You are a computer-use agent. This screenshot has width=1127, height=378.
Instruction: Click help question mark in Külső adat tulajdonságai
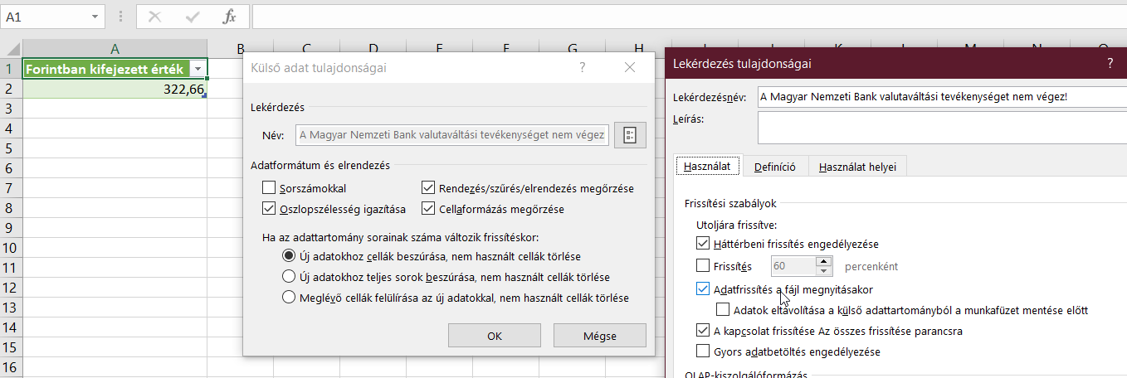pos(583,68)
